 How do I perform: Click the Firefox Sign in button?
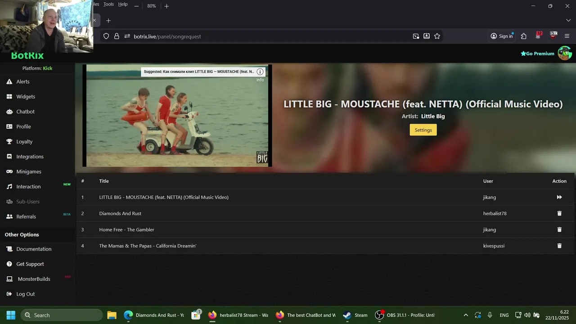click(x=502, y=36)
